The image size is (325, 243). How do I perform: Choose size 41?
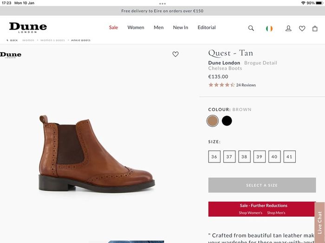[x=289, y=156]
